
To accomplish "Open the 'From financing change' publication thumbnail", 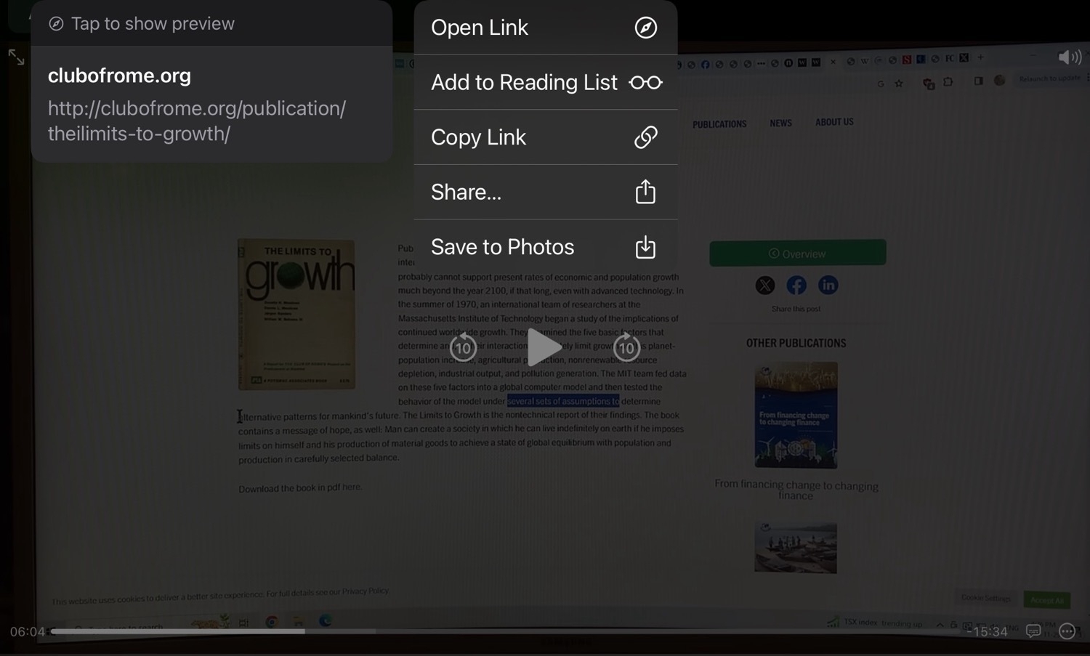I will point(796,416).
